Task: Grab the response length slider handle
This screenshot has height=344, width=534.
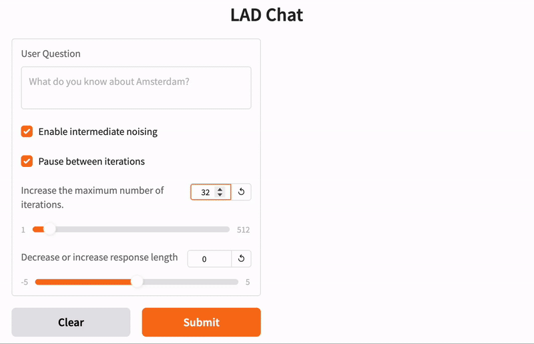Action: point(137,282)
